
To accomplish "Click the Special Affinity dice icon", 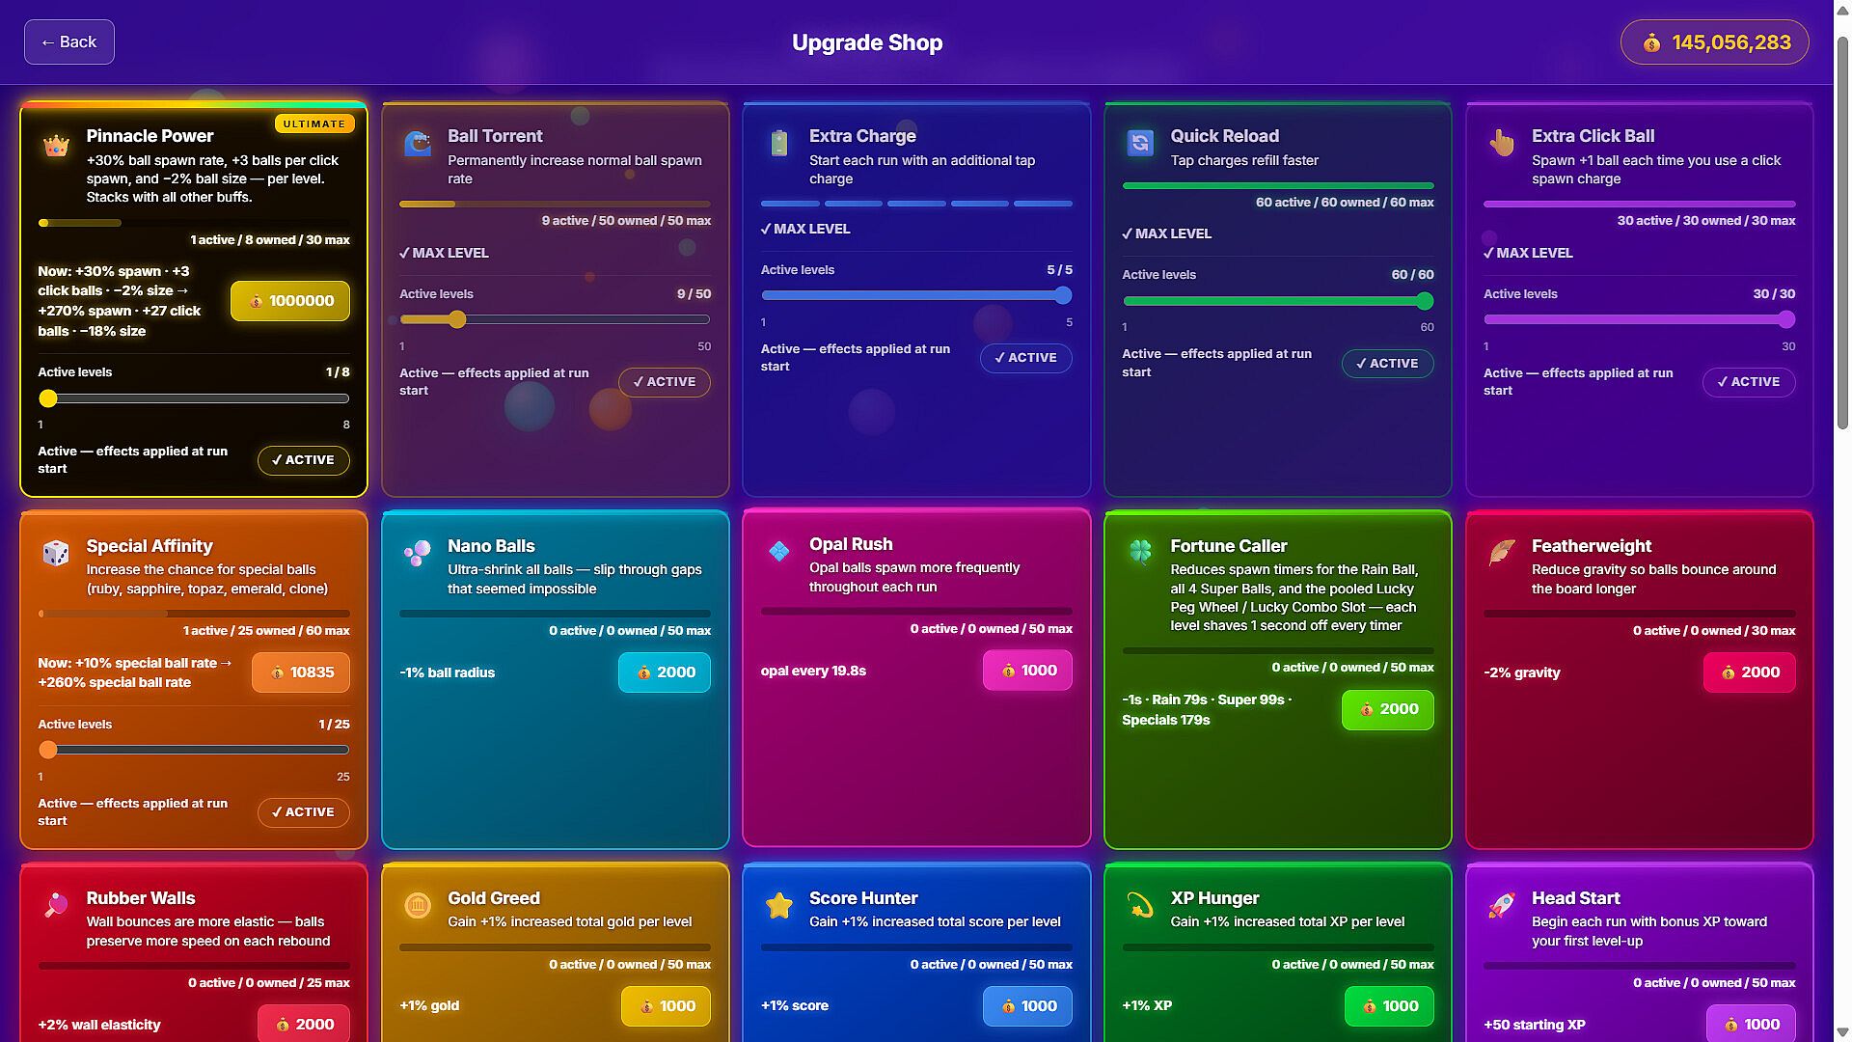I will (56, 554).
